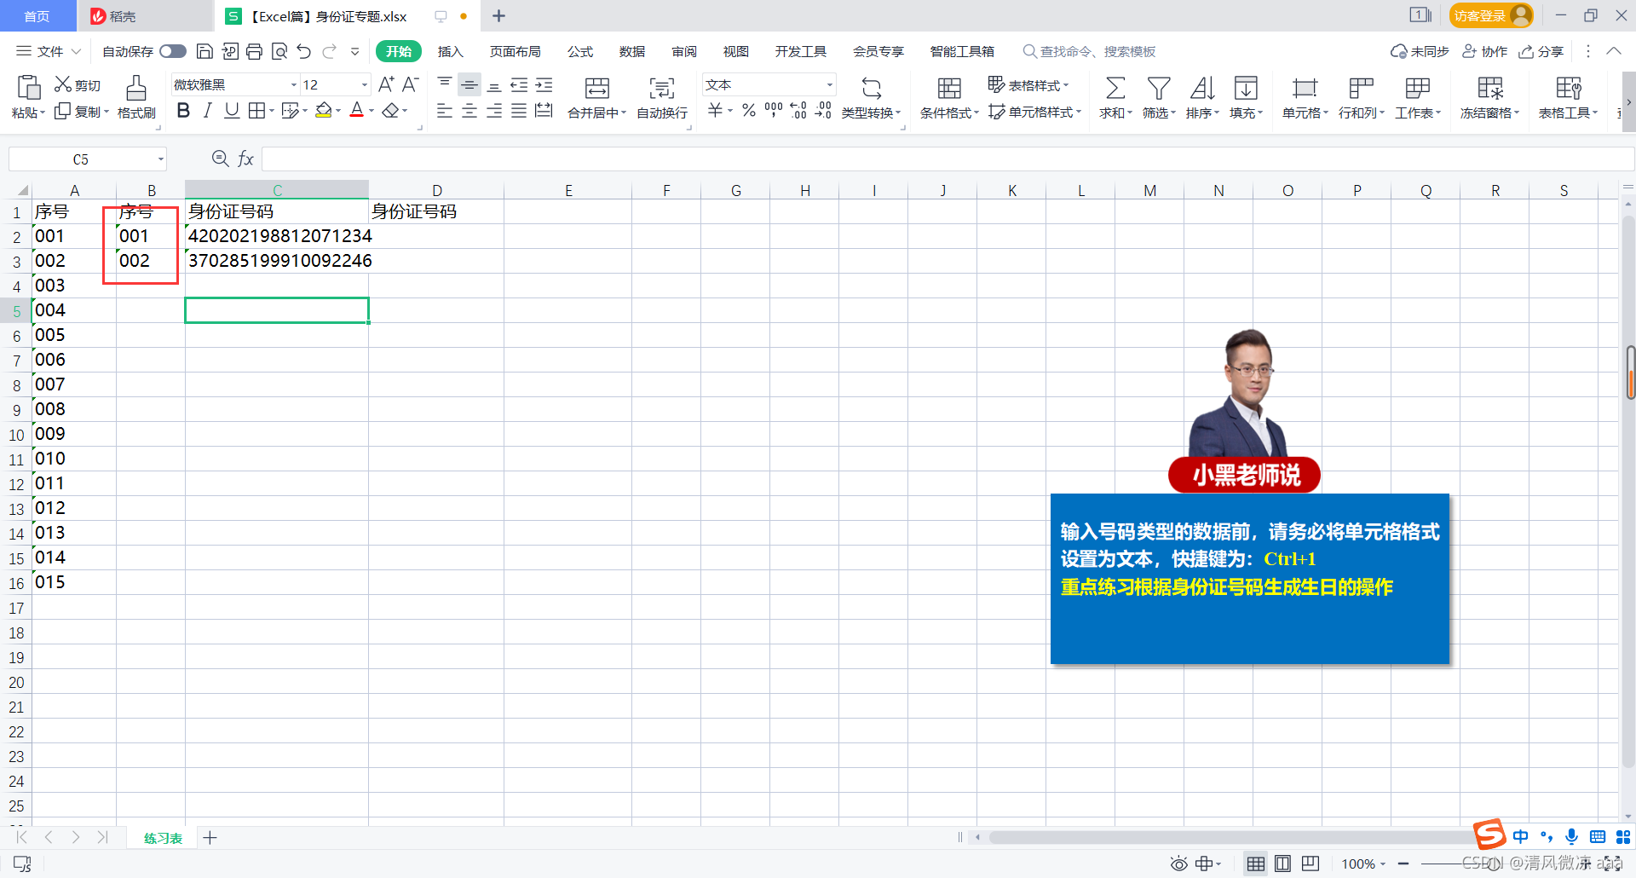Switch to the 插入 ribbon tab
1636x878 pixels.
click(x=450, y=51)
